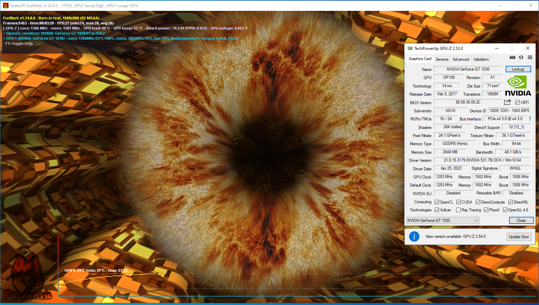
Task: Switch to the Sensors tab
Action: 442,59
